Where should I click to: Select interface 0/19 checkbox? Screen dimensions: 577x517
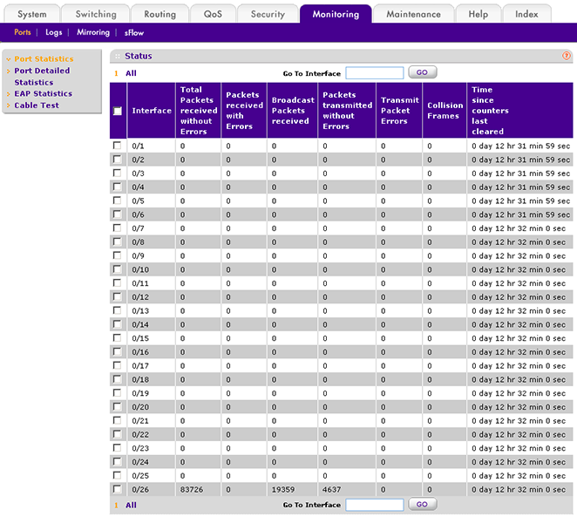117,392
